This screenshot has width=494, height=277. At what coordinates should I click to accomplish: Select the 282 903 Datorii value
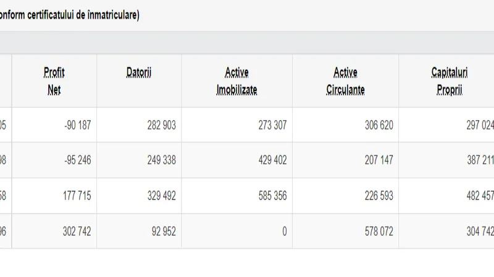tap(162, 126)
